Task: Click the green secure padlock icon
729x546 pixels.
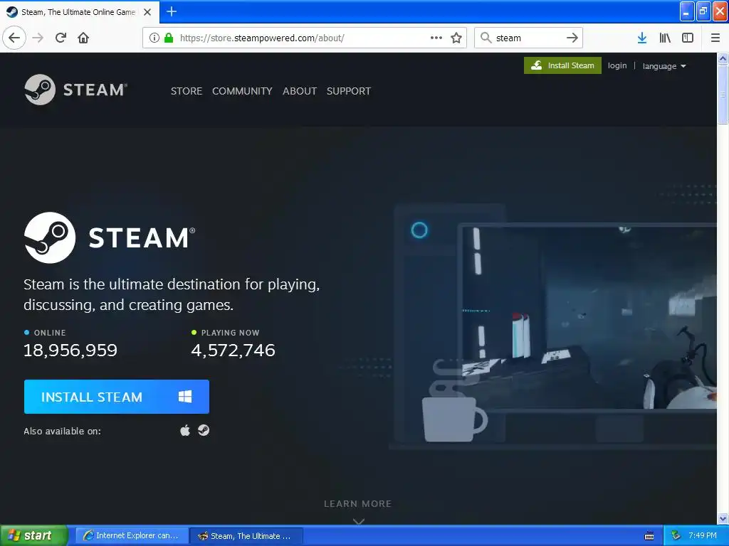Action: [x=169, y=38]
